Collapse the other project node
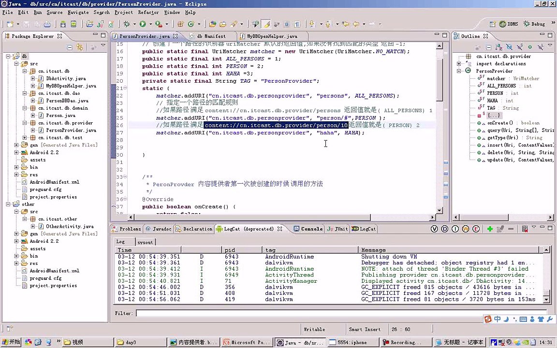Image resolution: width=557 pixels, height=348 pixels. pyautogui.click(x=8, y=204)
